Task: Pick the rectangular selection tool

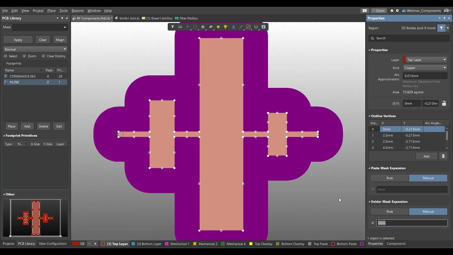Action: pos(195,27)
